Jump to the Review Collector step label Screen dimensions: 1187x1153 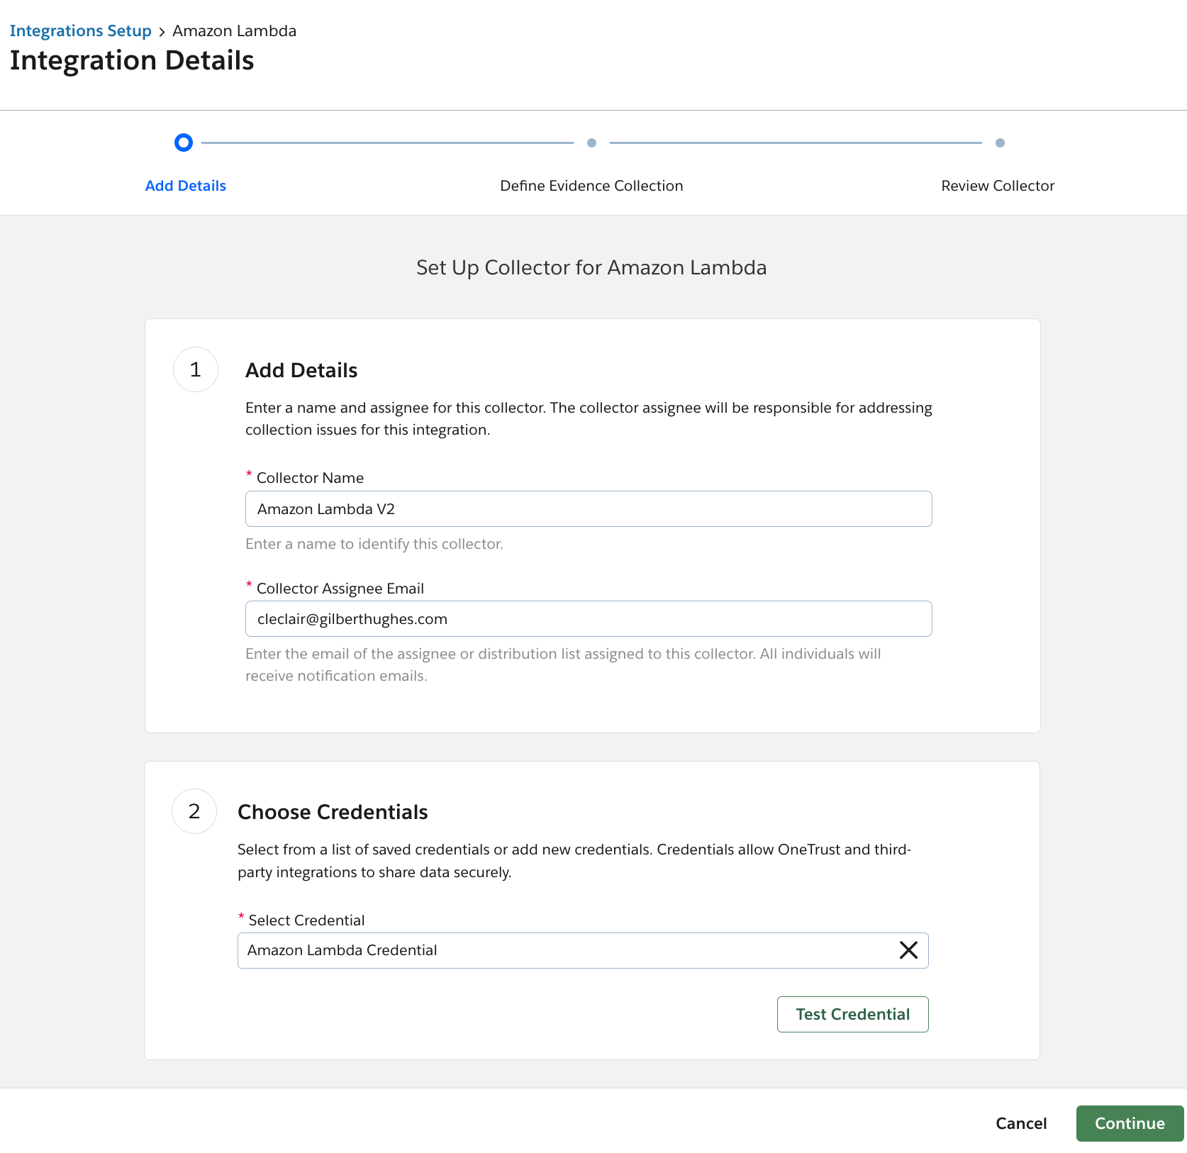[997, 186]
